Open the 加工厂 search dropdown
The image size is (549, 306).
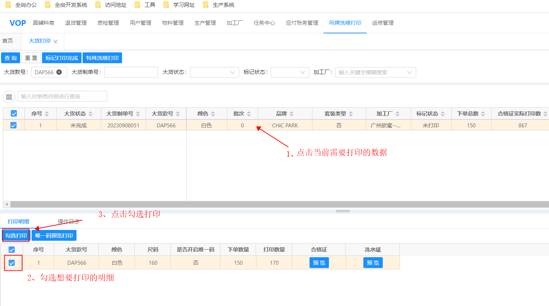(x=375, y=72)
